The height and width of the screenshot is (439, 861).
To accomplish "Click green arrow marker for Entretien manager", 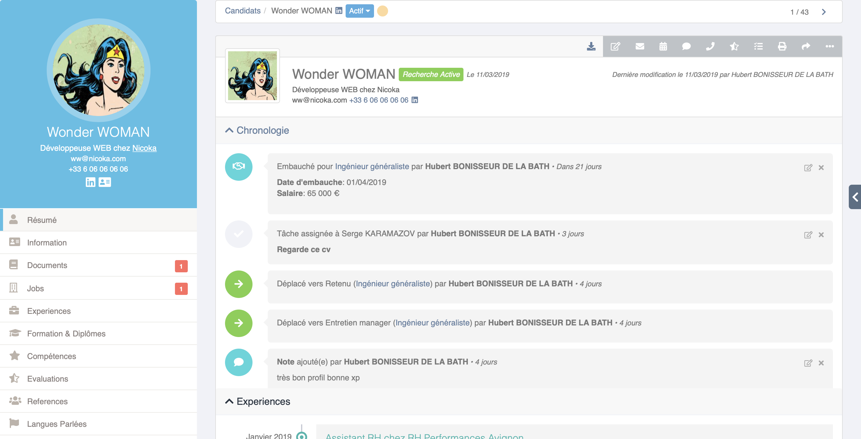I will tap(238, 323).
